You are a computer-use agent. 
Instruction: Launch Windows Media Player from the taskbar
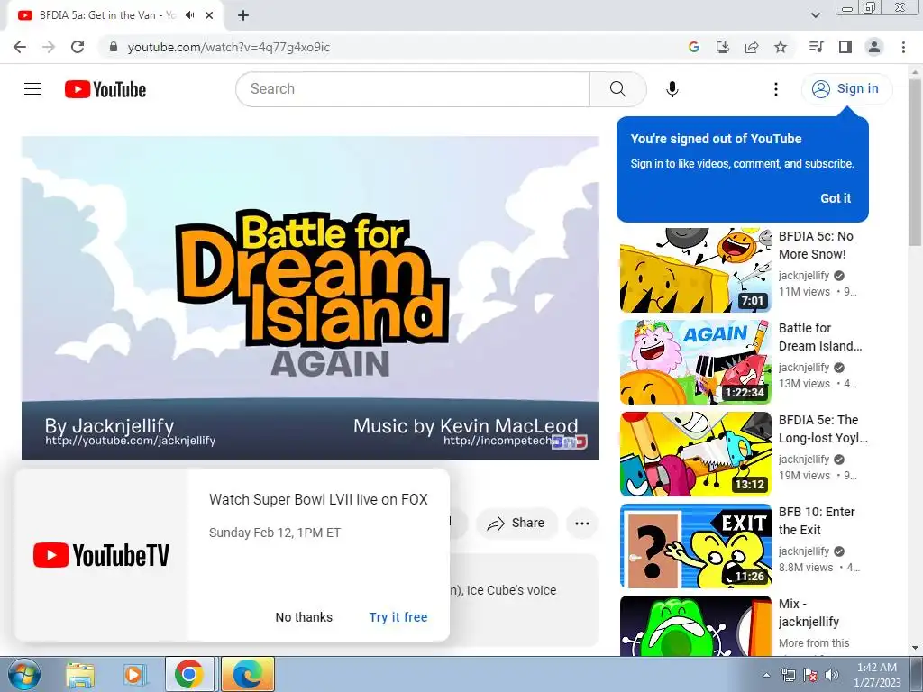[134, 675]
